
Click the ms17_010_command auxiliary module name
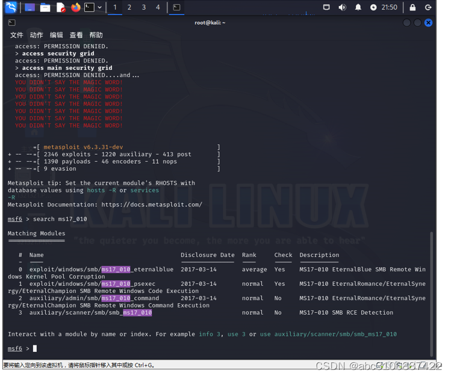[94, 298]
